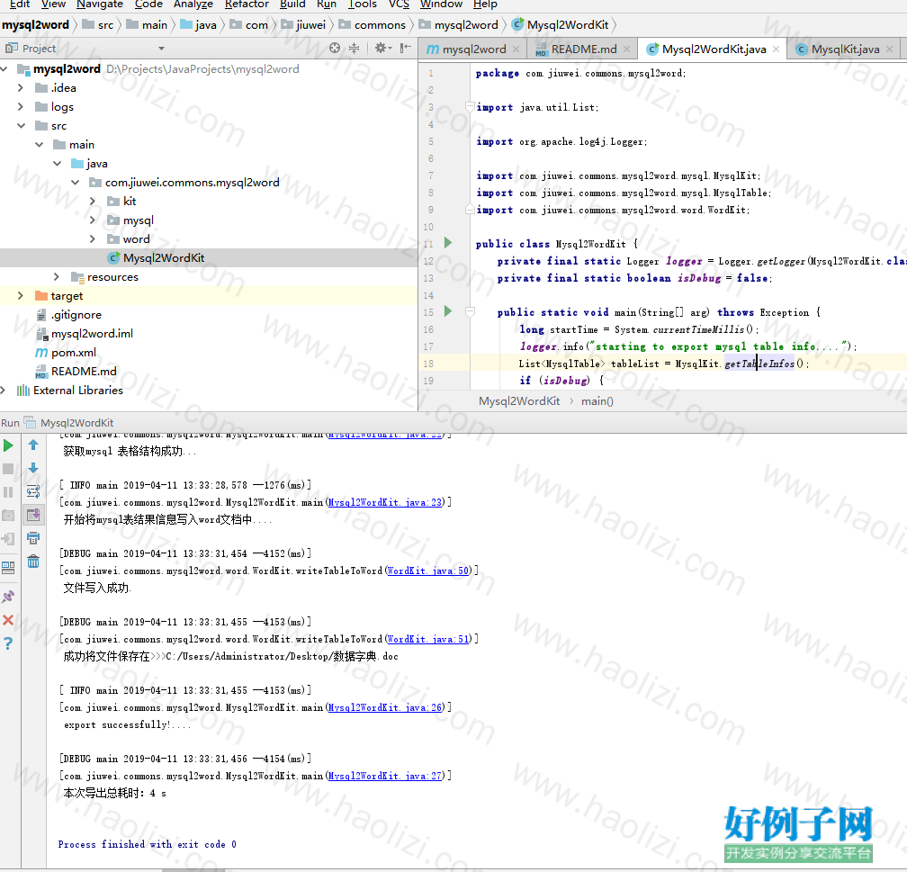Select pom.xml in the project tree
Viewport: 907px width, 872px height.
[74, 353]
